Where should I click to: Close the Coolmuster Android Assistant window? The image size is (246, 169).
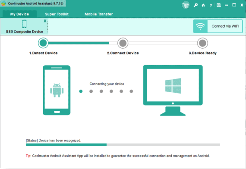(x=242, y=5)
